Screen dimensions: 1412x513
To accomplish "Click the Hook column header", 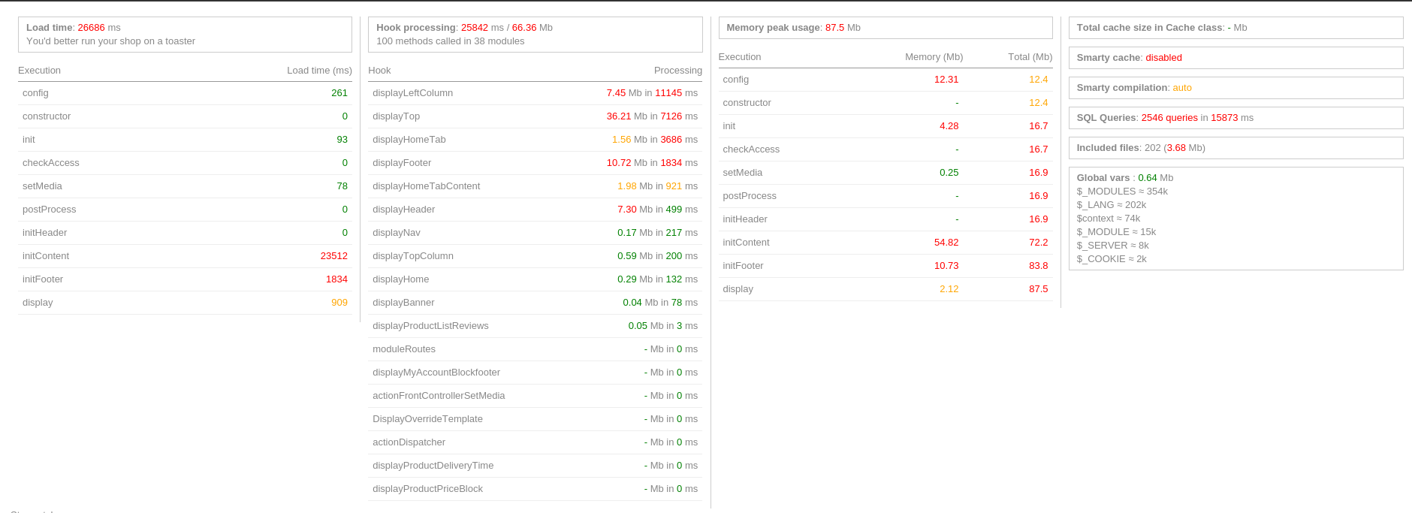I will coord(379,71).
